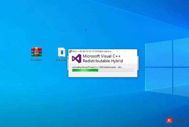Click the green filled part of progress bar
Viewport: 189px width, 127px height.
pyautogui.click(x=85, y=70)
